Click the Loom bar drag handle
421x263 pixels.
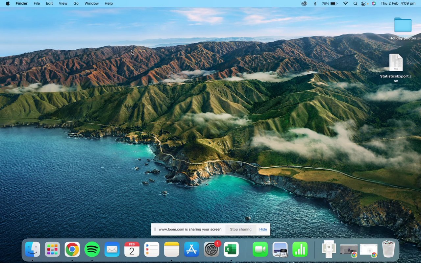(155, 229)
